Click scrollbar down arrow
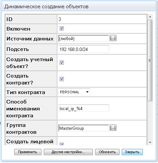This screenshot has height=163, width=158. click(150, 142)
